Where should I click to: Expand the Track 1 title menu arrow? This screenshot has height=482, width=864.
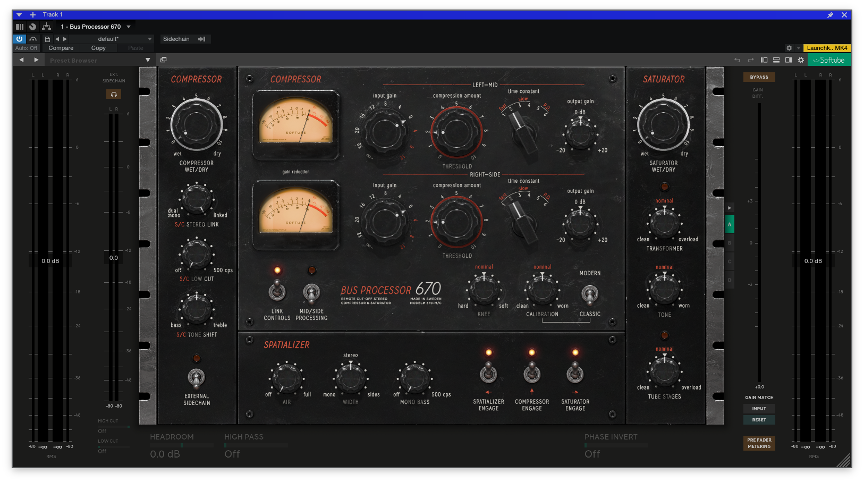tap(19, 15)
